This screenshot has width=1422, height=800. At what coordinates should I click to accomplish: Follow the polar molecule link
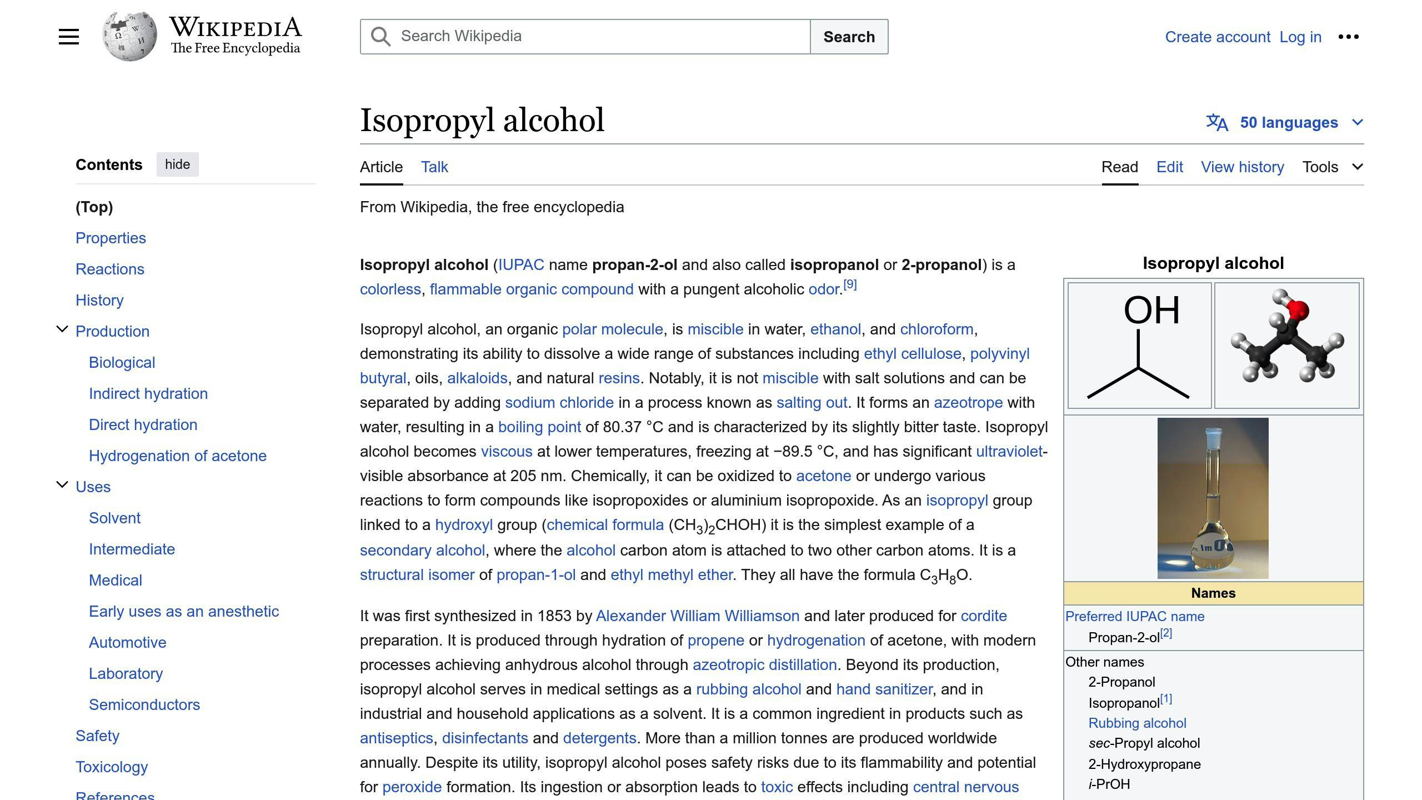pos(613,329)
